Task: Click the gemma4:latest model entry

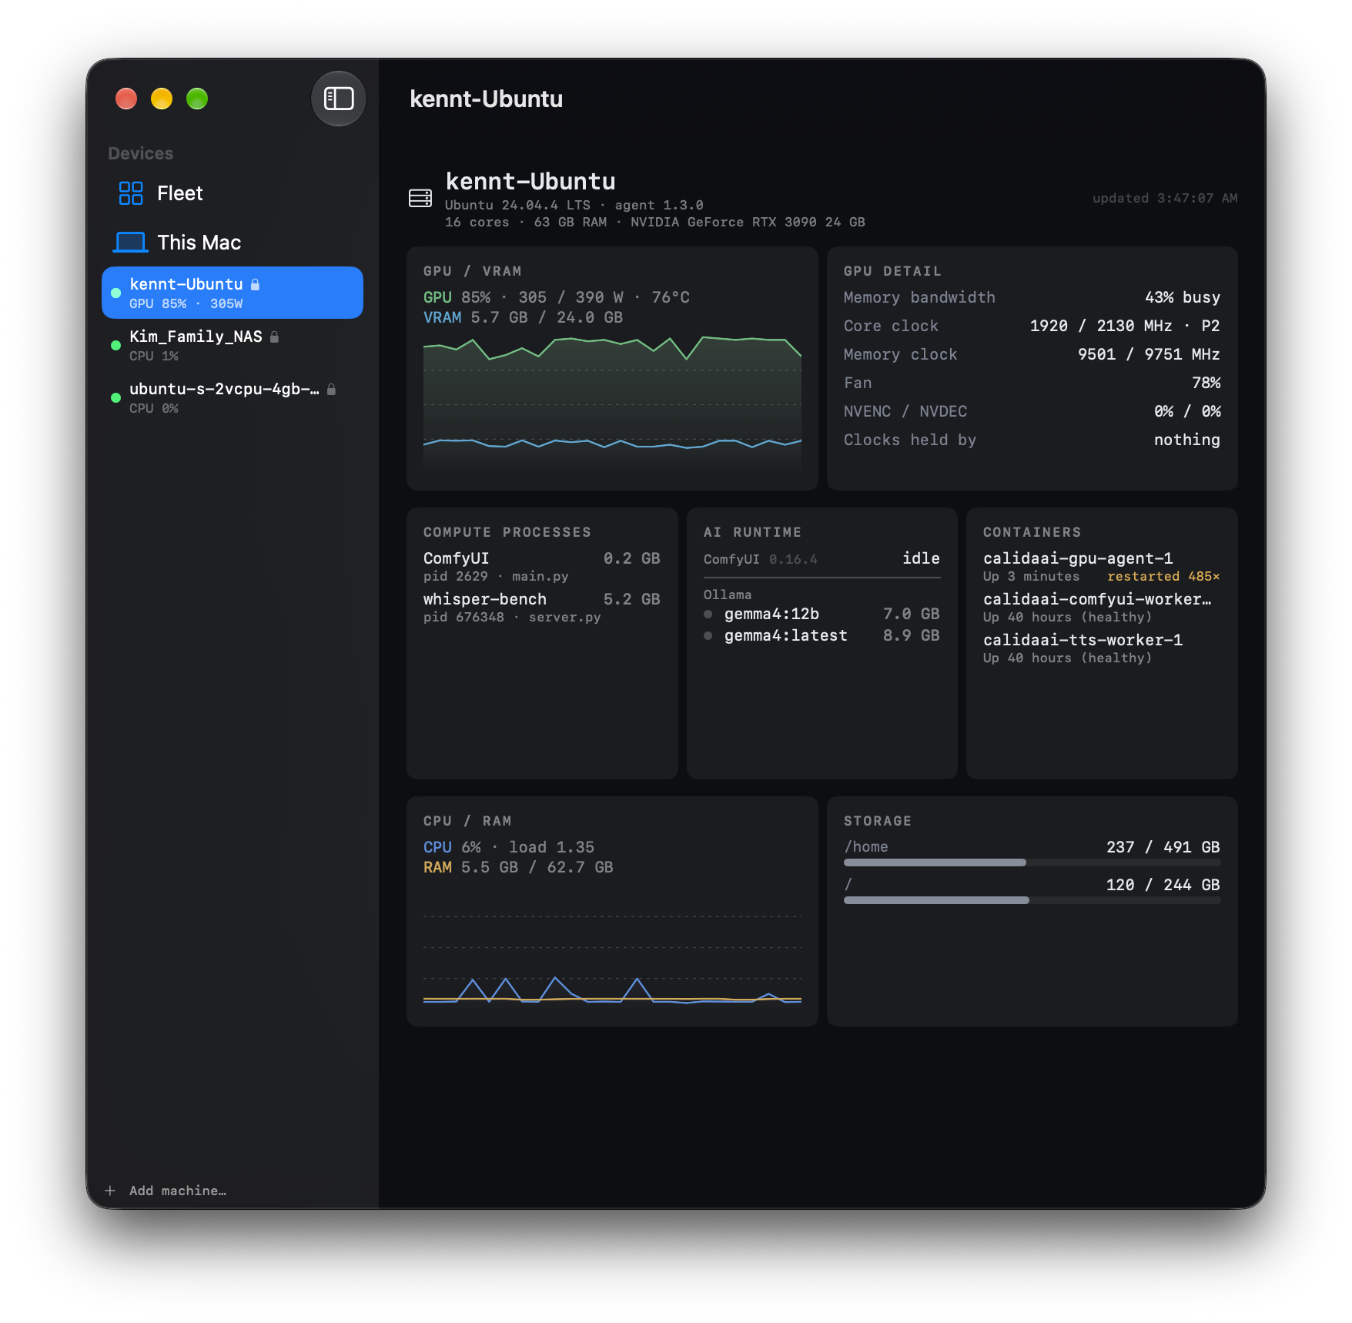Action: pos(822,635)
